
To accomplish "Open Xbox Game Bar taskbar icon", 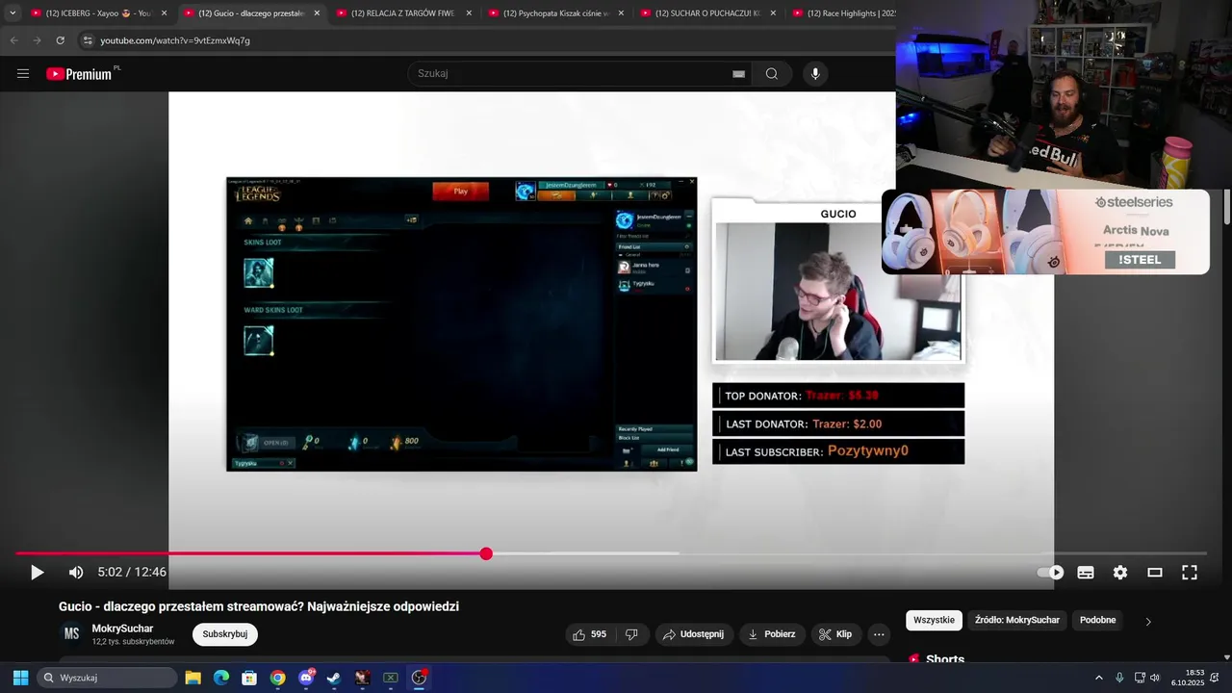I will (x=391, y=678).
